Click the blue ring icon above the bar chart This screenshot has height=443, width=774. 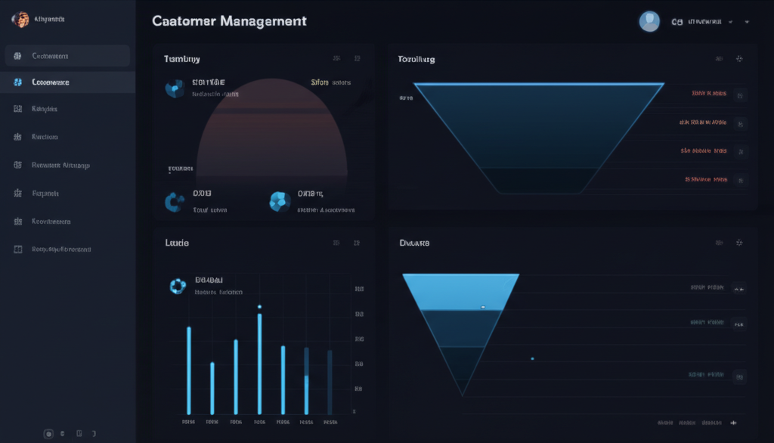178,285
